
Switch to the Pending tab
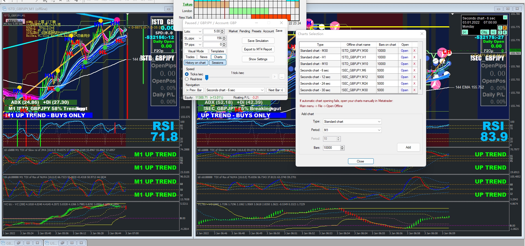coord(245,31)
